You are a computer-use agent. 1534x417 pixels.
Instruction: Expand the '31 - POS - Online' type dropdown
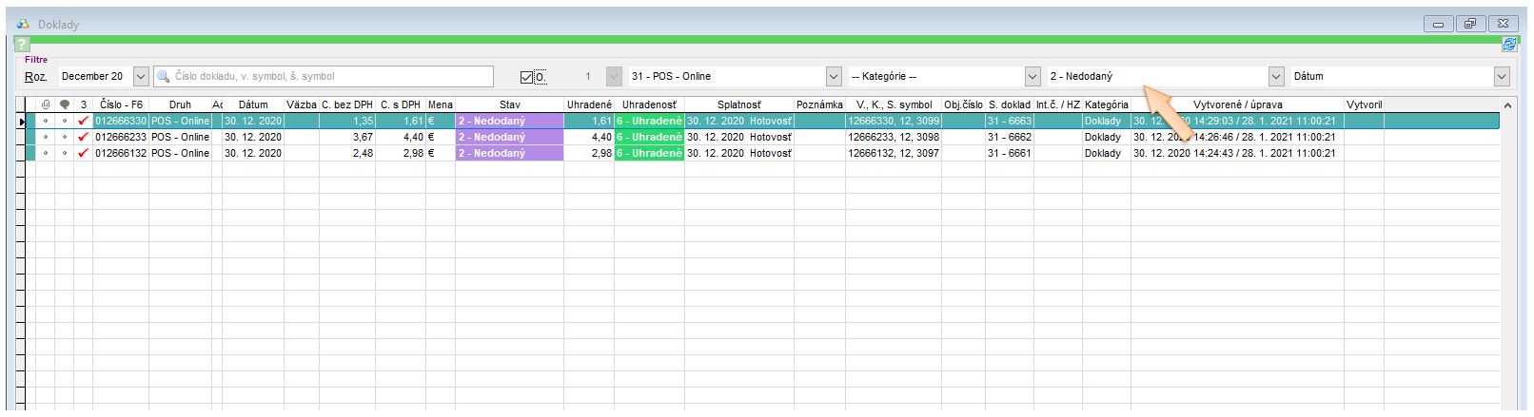click(x=834, y=76)
